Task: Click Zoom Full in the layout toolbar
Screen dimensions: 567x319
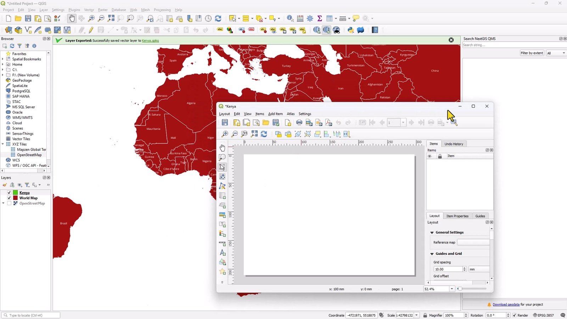Action: click(x=254, y=134)
